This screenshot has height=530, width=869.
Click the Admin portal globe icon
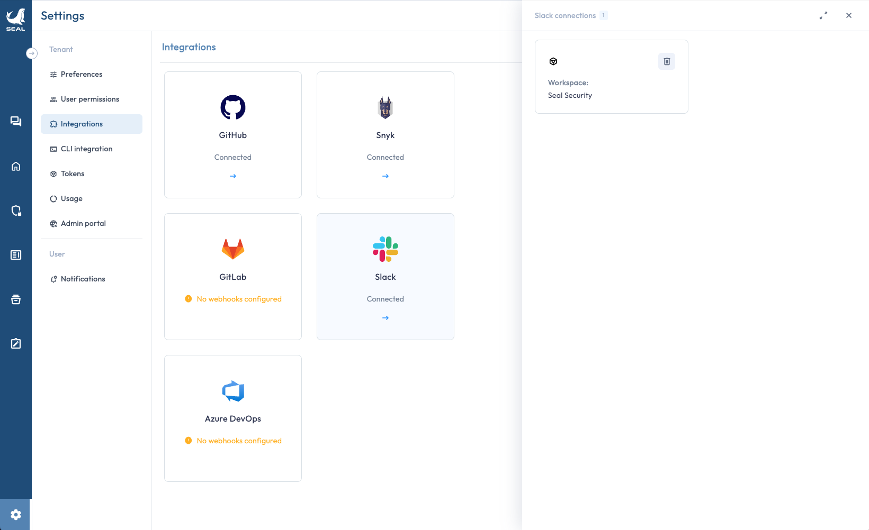53,224
